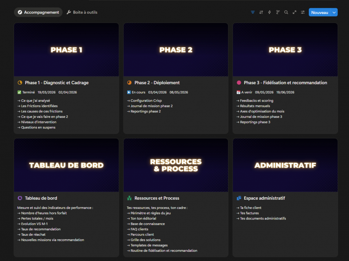The width and height of the screenshot is (349, 261).
Task: Click the Terminé status on Phase 1
Action: tap(26, 92)
